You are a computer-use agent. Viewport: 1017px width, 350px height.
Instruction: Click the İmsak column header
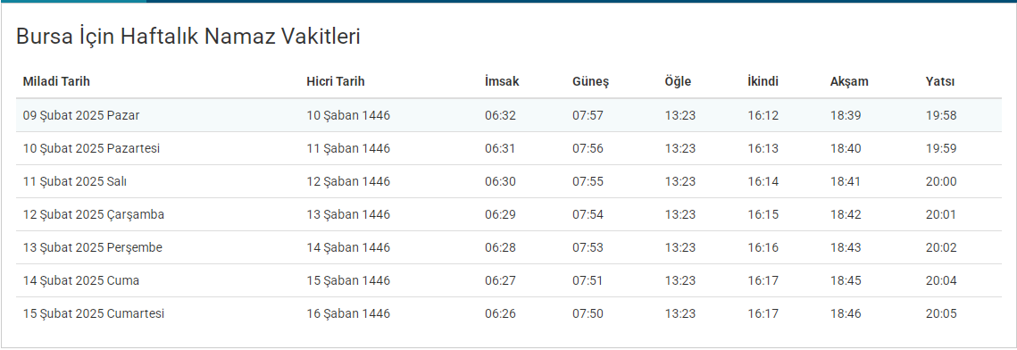502,81
